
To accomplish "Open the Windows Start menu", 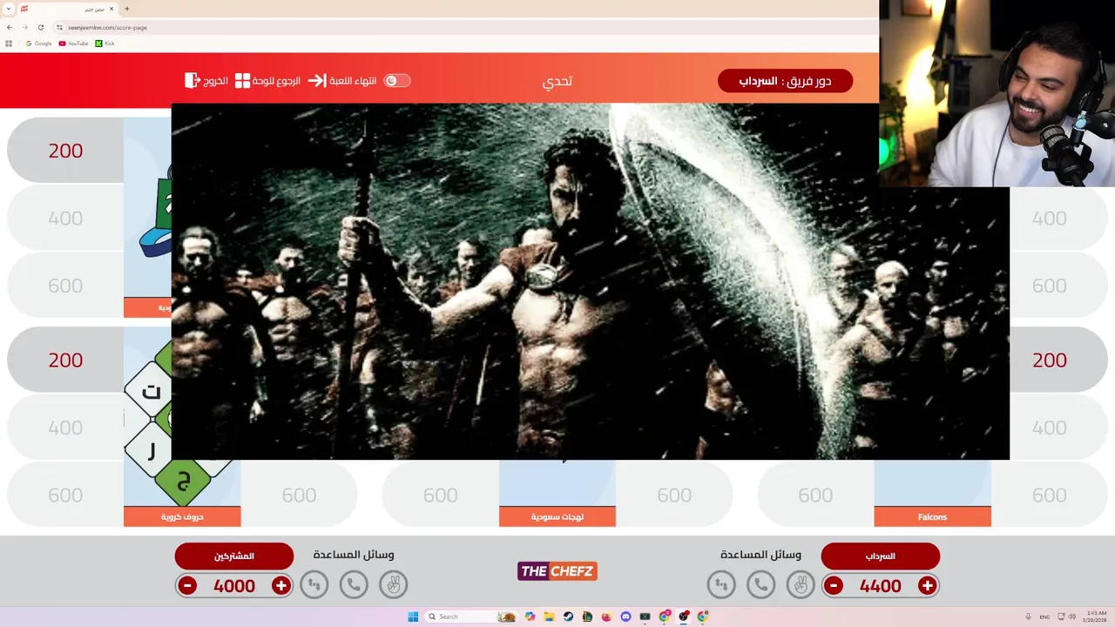I will coord(413,617).
